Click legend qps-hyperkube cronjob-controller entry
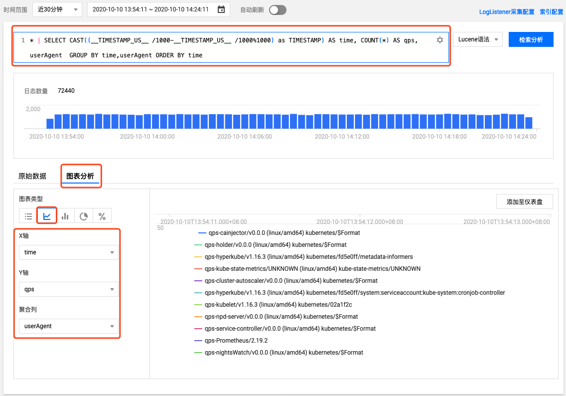Viewport: 566px width, 396px height. pos(349,292)
